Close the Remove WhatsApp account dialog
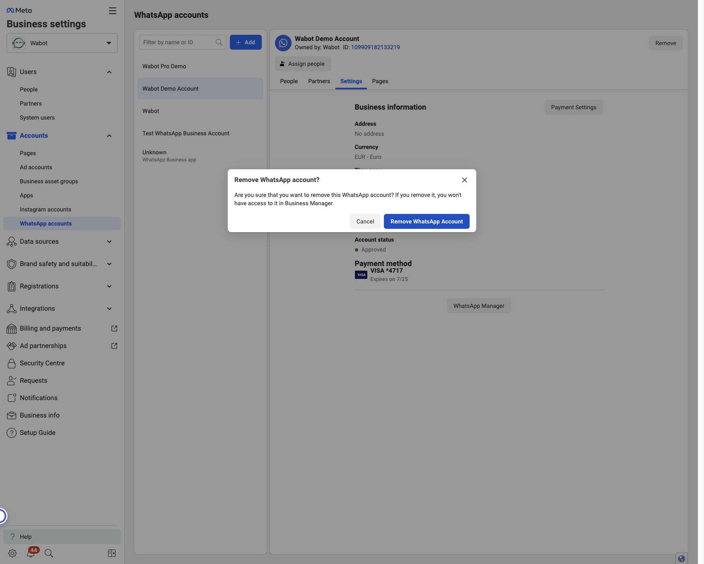The width and height of the screenshot is (704, 564). point(465,180)
